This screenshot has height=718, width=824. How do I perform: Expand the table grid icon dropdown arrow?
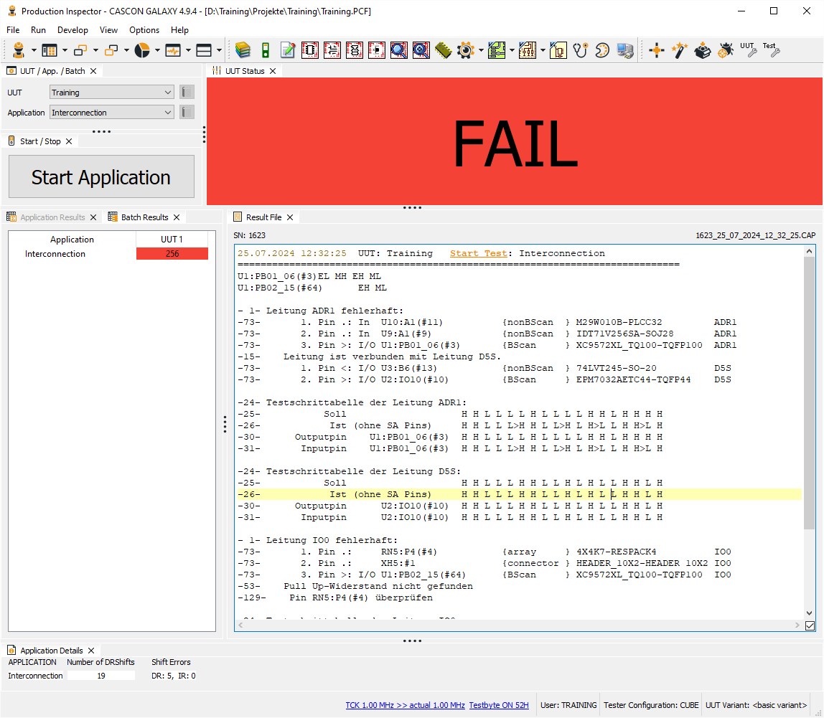click(65, 50)
